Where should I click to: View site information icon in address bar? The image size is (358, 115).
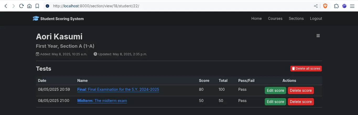coord(47,6)
